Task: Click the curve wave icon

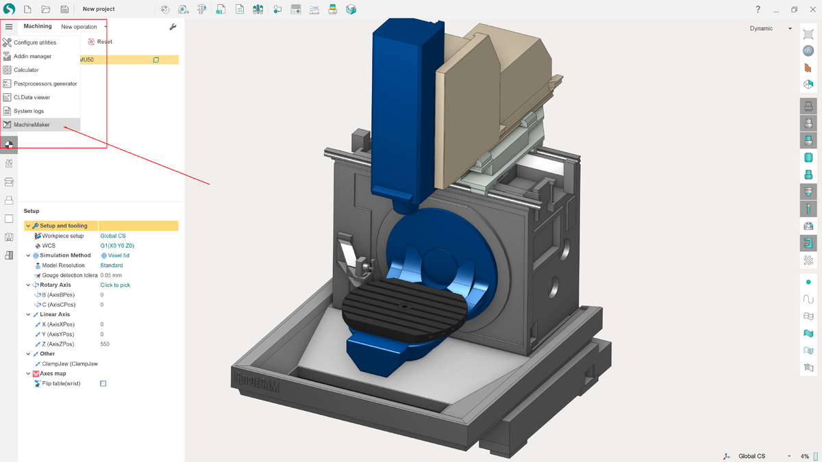Action: coord(808,299)
